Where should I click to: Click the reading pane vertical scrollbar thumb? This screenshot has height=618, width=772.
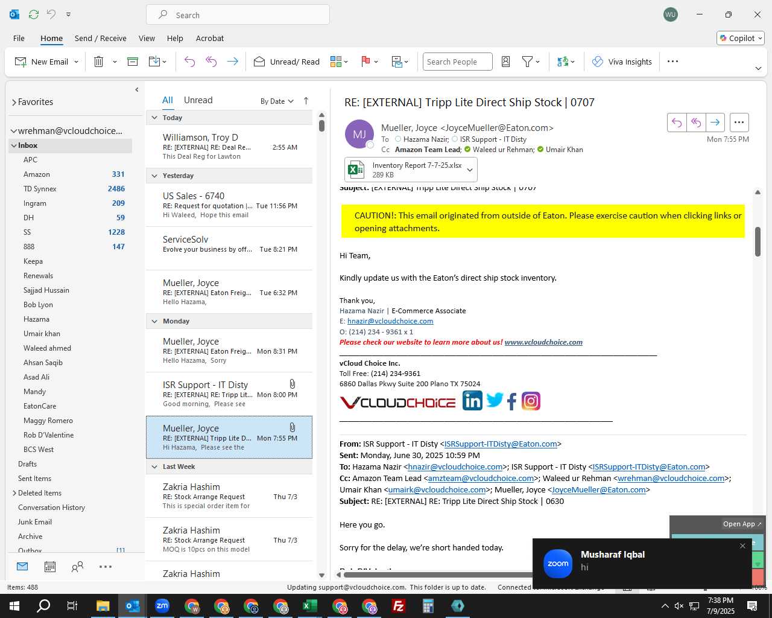pos(758,241)
